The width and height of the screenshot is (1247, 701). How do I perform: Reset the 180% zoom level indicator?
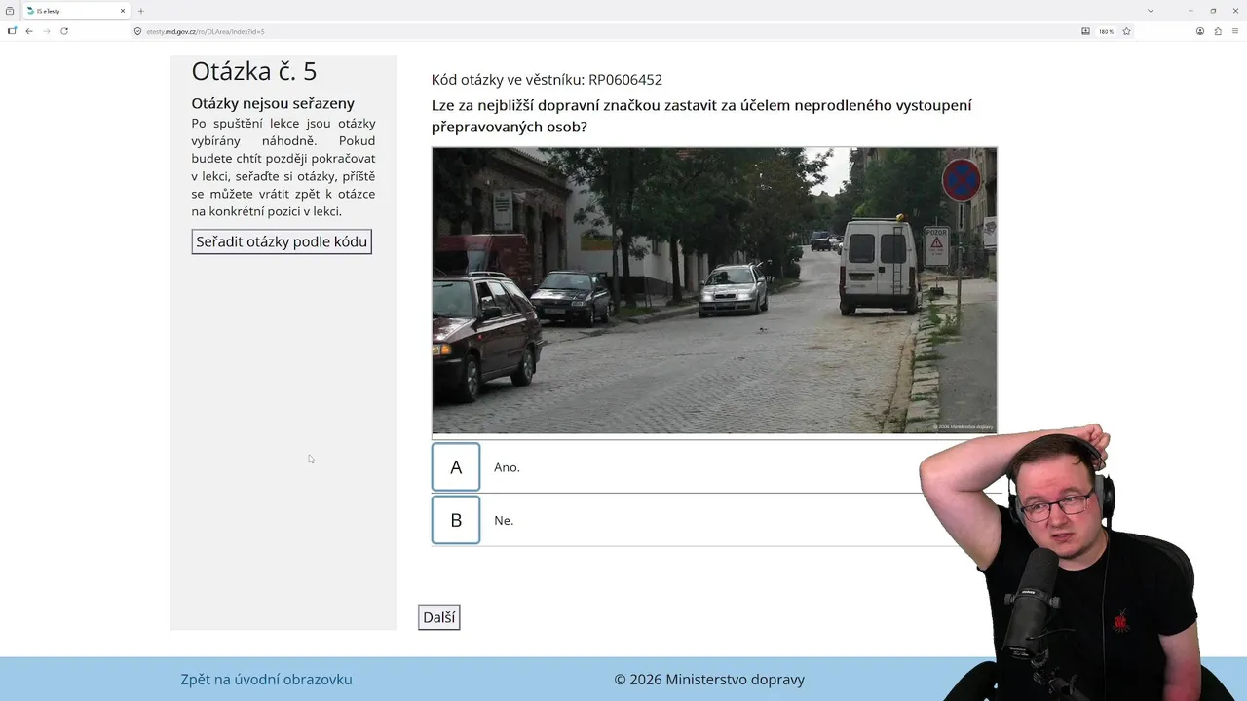click(1106, 31)
